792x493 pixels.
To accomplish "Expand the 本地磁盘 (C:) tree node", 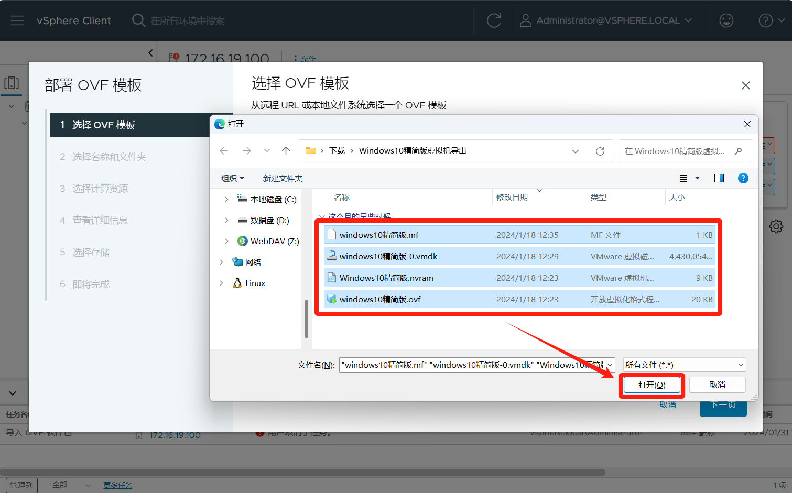I will [x=226, y=199].
